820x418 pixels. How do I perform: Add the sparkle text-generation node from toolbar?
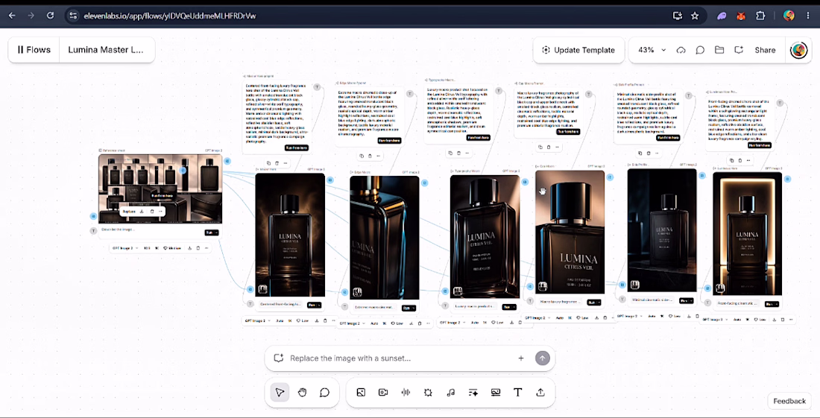coord(473,393)
